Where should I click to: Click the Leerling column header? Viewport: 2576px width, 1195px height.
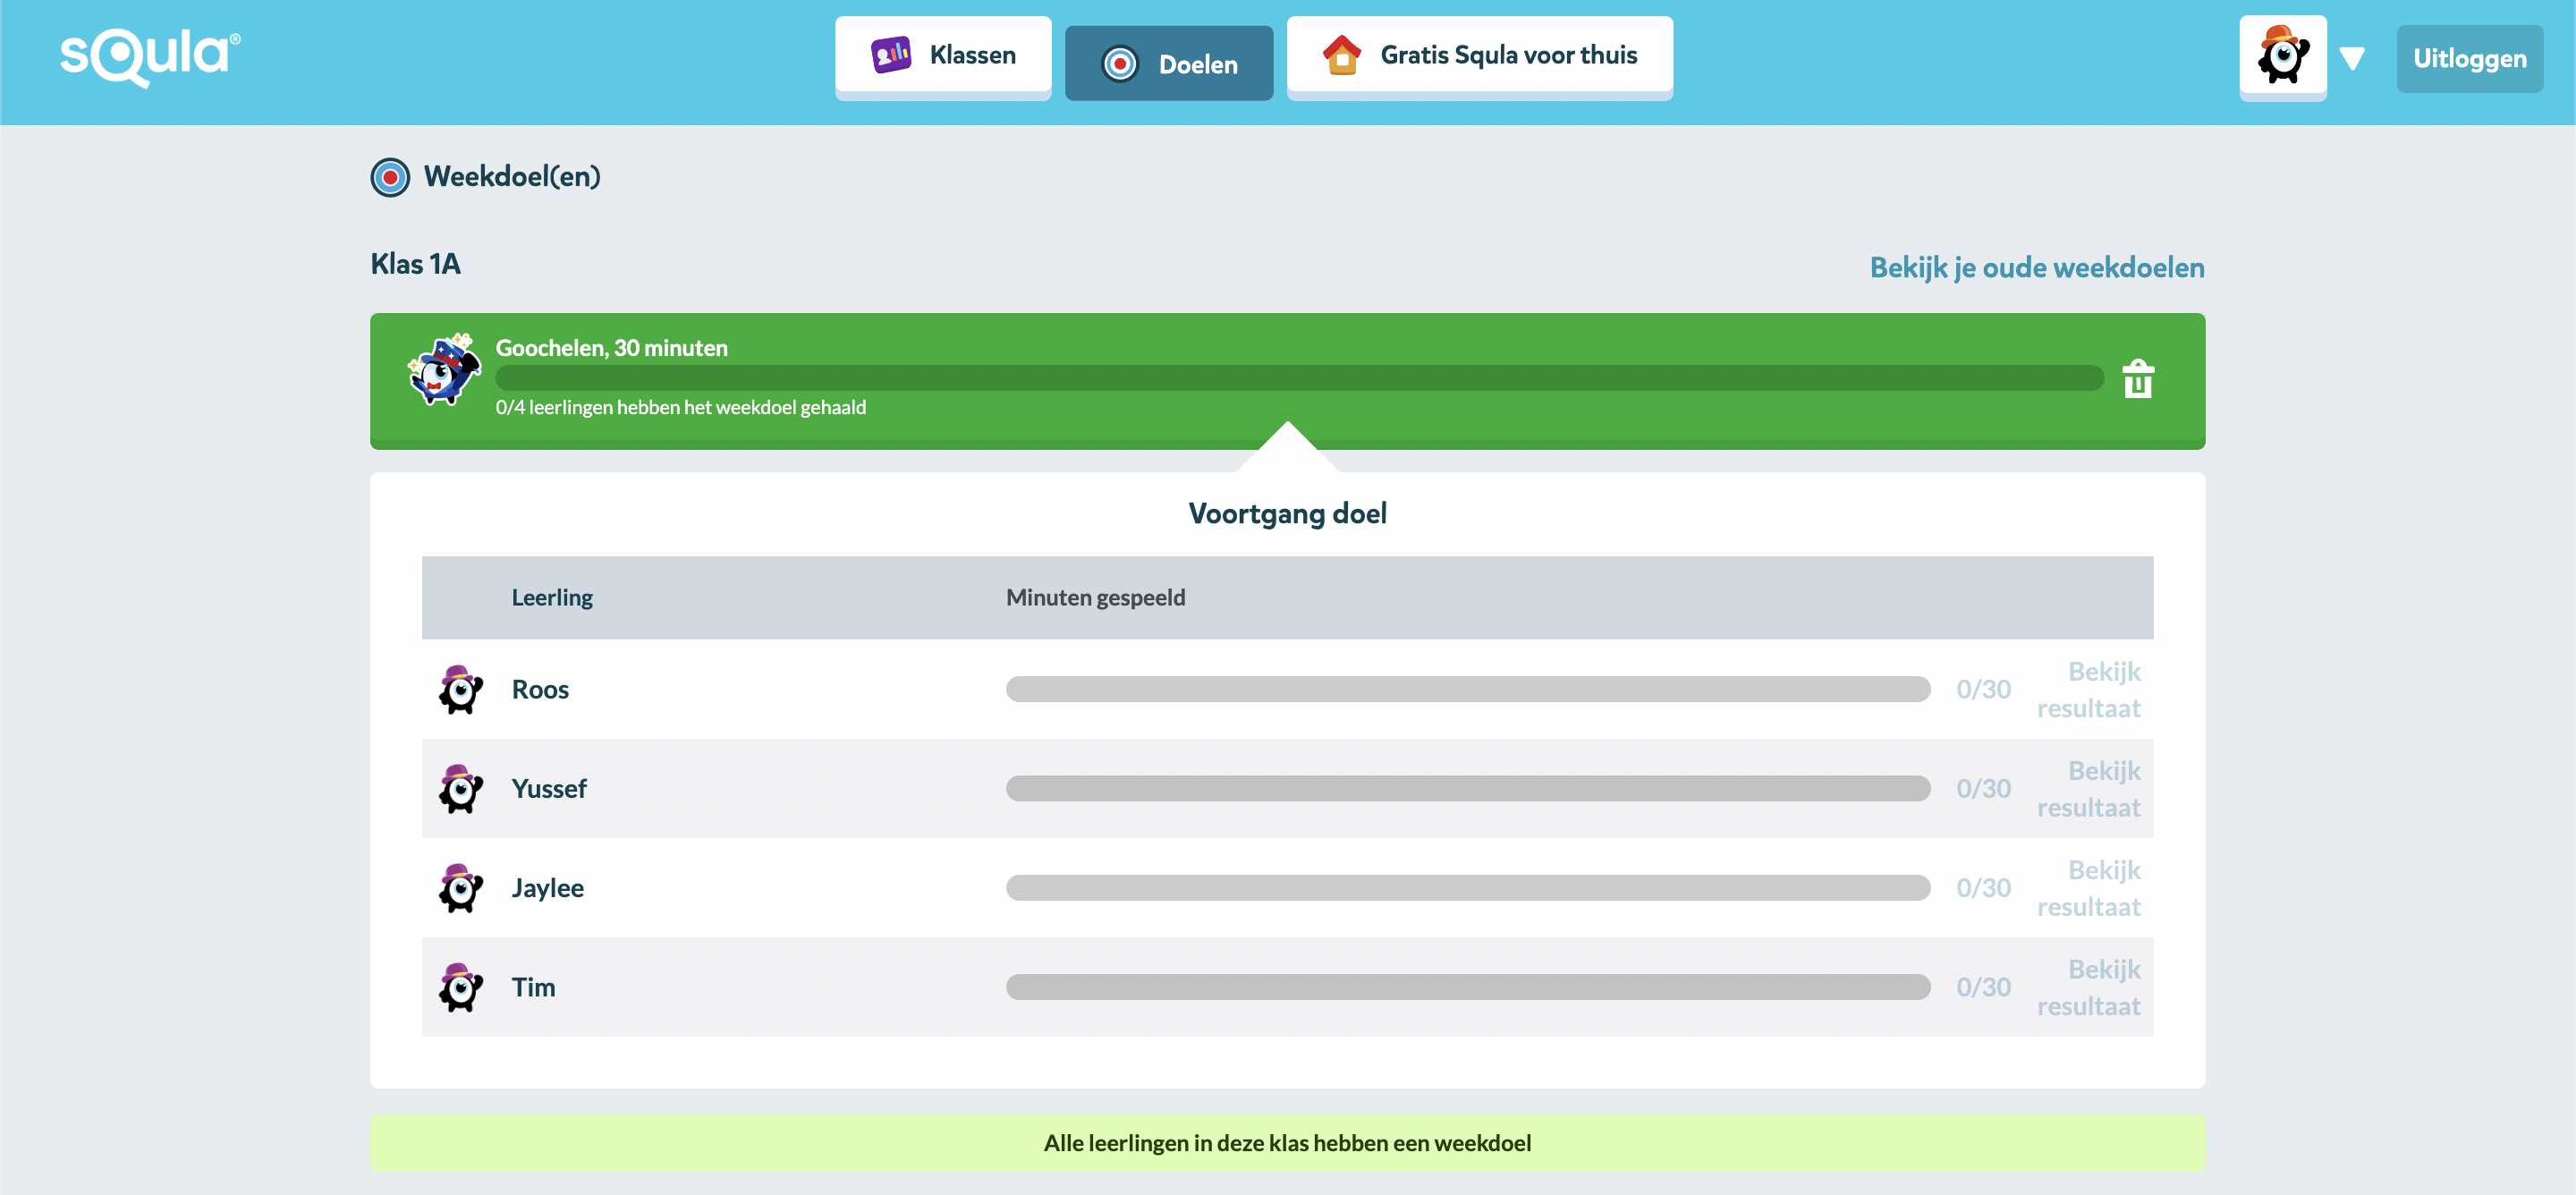tap(552, 597)
